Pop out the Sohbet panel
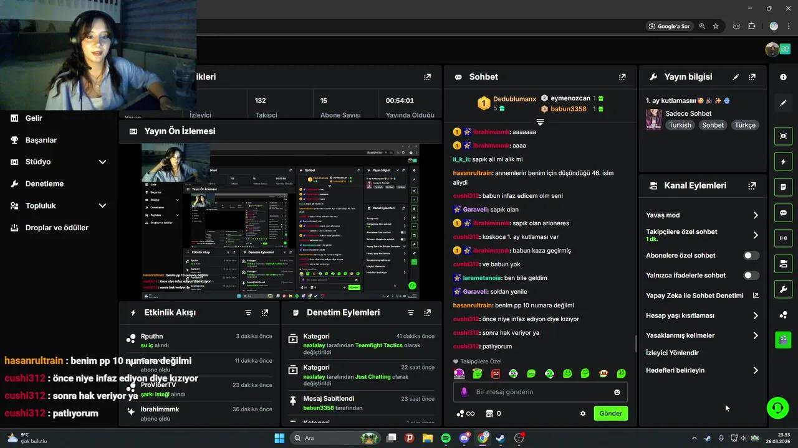This screenshot has width=798, height=448. coord(622,77)
